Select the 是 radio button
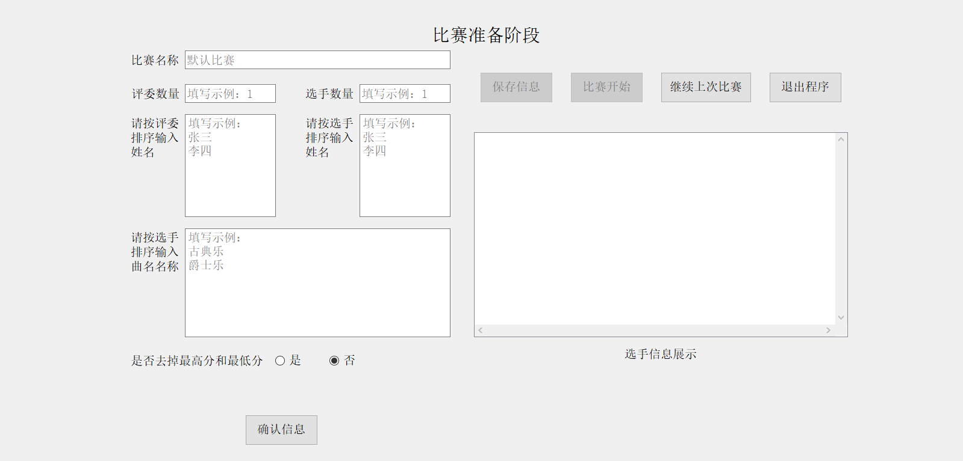The height and width of the screenshot is (461, 963). point(280,361)
